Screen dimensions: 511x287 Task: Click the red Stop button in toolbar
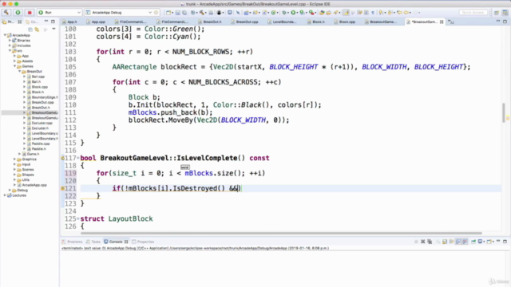(x=30, y=13)
